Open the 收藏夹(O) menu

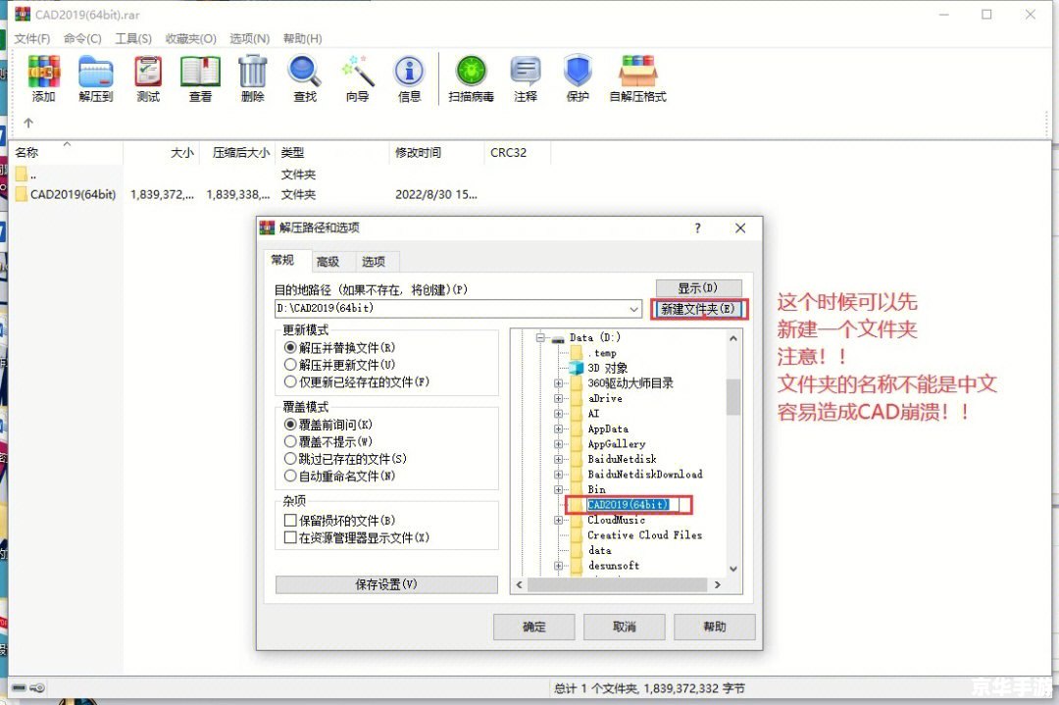(190, 38)
